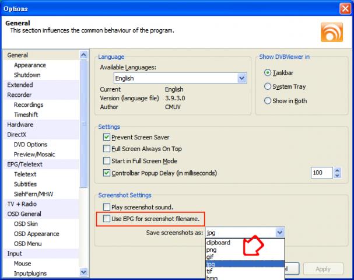Increase Popup Delay with spinner up arrow
Screen dimensions: 354x280
(338, 170)
